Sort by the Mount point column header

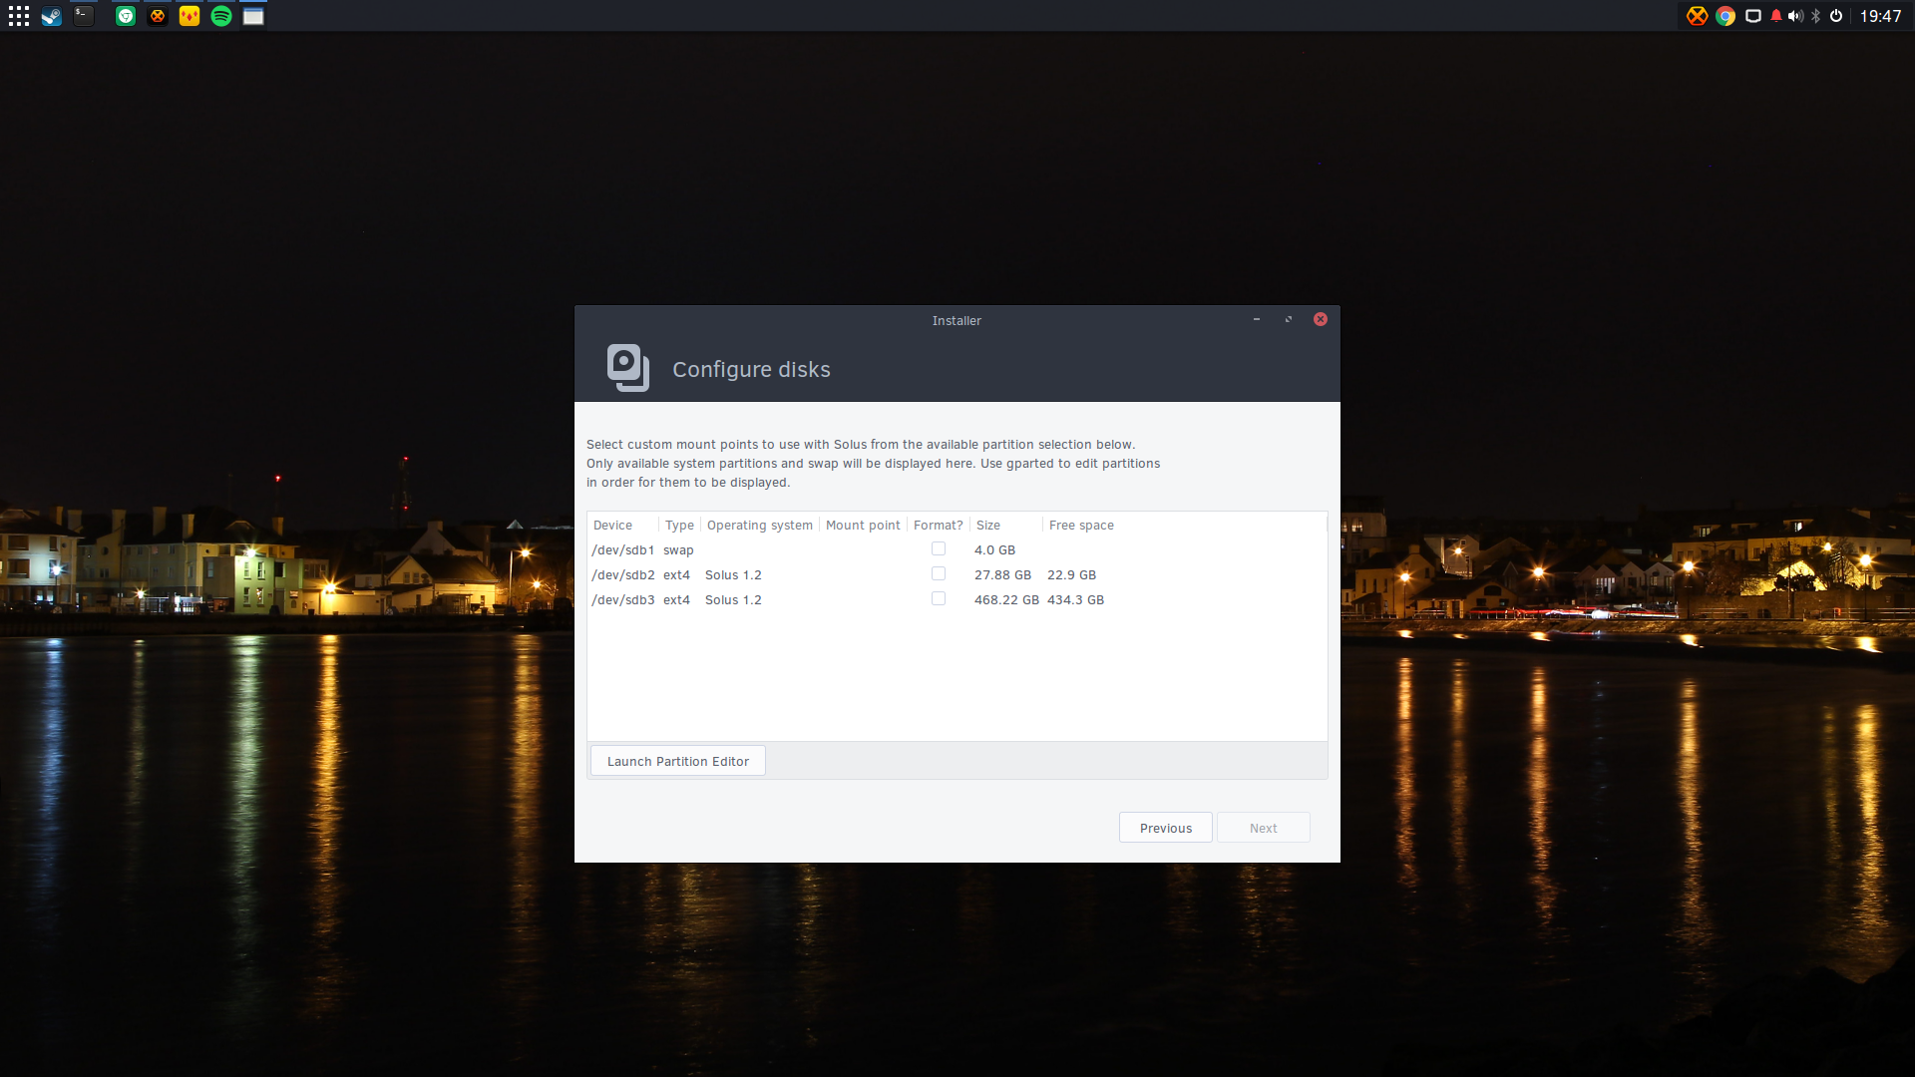coord(863,526)
